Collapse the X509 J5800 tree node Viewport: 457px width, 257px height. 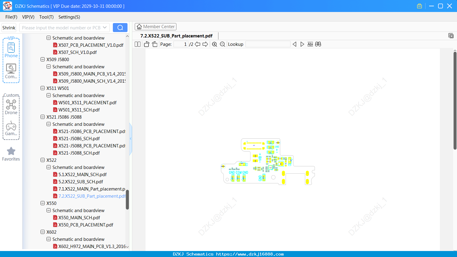pyautogui.click(x=43, y=59)
